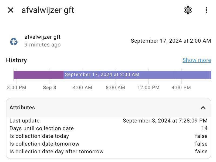Click the 'Is collection date tomorrow' false value

point(201,144)
